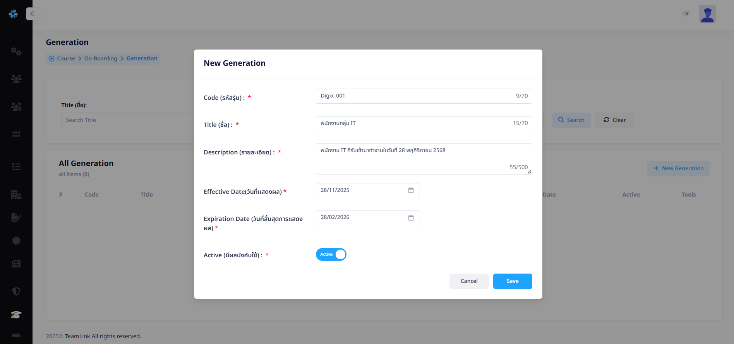This screenshot has width=734, height=344.
Task: Open the shield sidebar icon
Action: click(x=16, y=291)
